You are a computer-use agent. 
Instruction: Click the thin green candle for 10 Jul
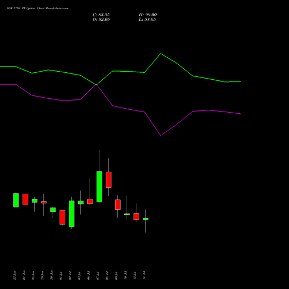point(127,214)
